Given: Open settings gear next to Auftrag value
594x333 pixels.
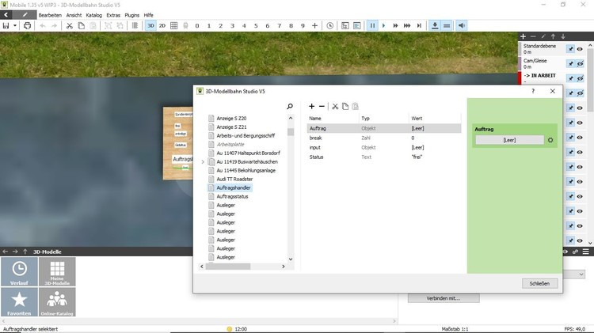Looking at the screenshot, I should pyautogui.click(x=550, y=140).
